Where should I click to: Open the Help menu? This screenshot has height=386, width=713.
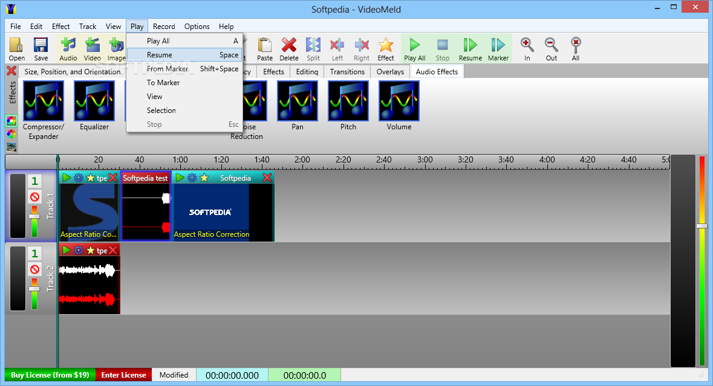226,27
